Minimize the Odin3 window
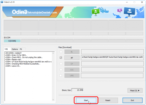Image resolution: width=146 pixels, height=105 pixels. pyautogui.click(x=127, y=2)
